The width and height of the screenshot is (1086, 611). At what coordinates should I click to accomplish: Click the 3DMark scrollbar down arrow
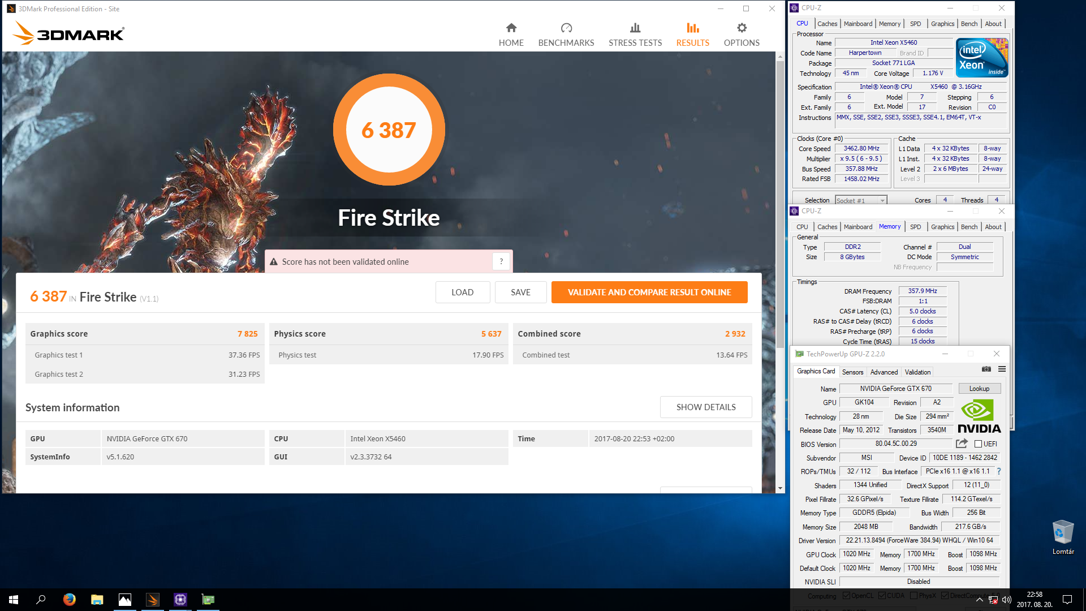pyautogui.click(x=780, y=488)
